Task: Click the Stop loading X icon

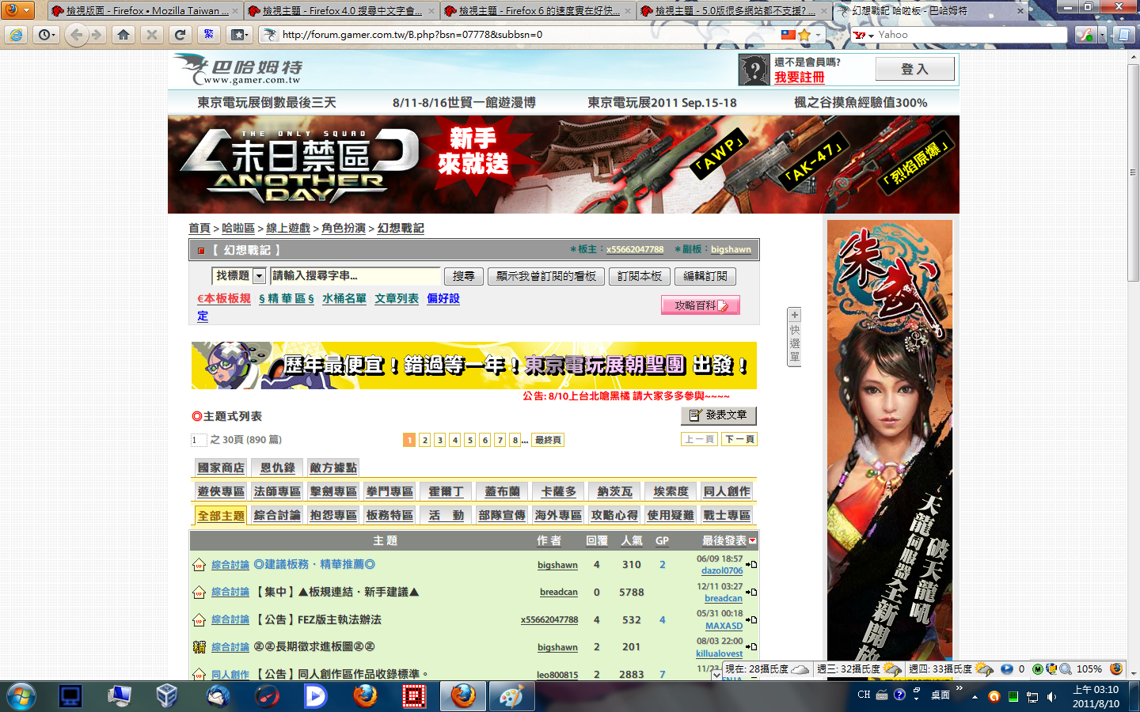Action: (x=152, y=35)
